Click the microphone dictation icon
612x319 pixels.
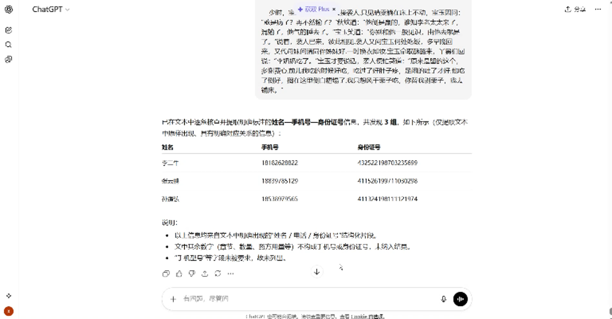(443, 299)
